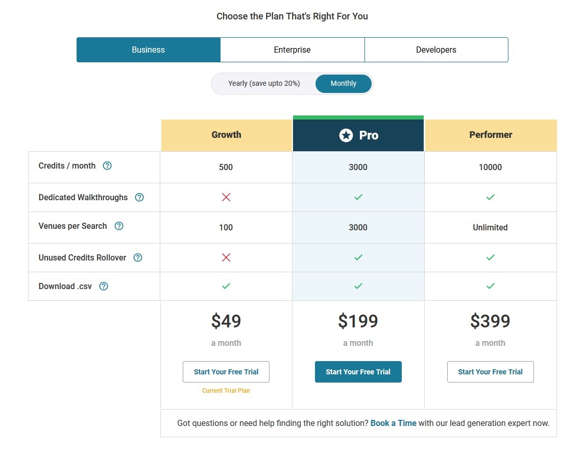Click the Dedicated Walkthroughs help icon

(139, 197)
